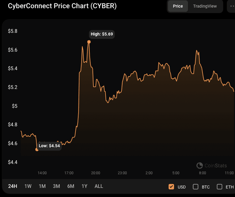Select the 24H time range
The width and height of the screenshot is (235, 197).
tap(12, 186)
